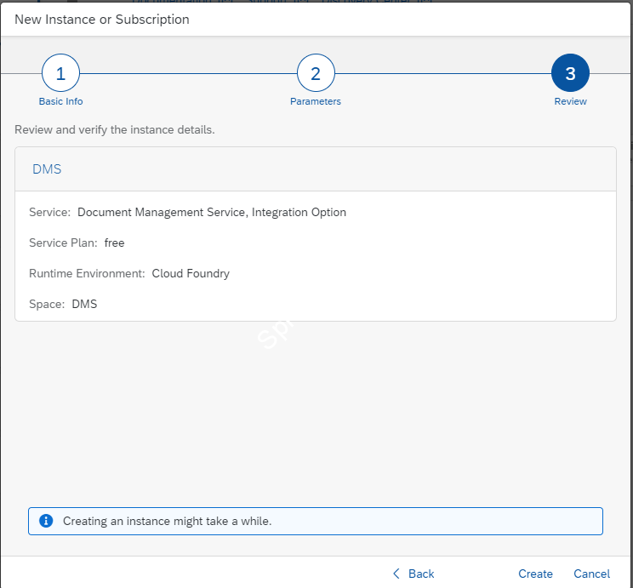
Task: Click the info icon in the notice bar
Action: (46, 521)
